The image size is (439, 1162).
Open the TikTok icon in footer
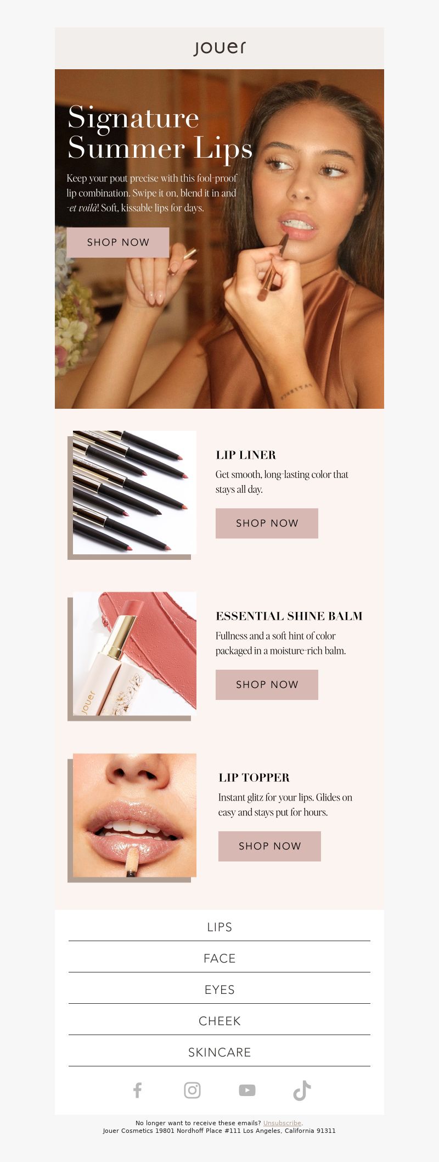pyautogui.click(x=302, y=1091)
